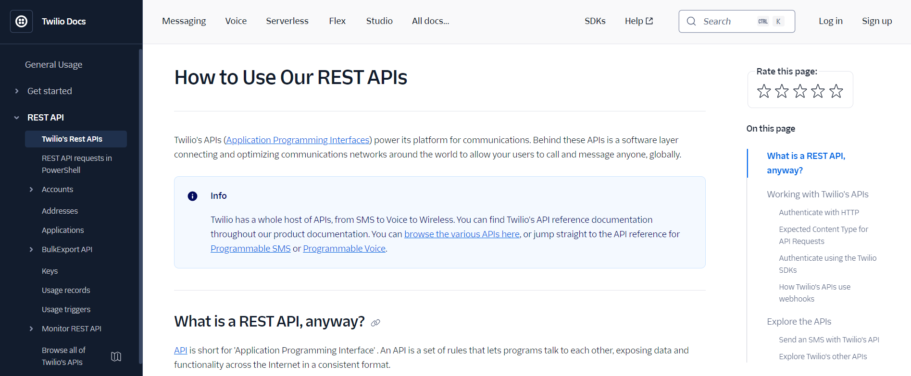Open Programmable SMS link
The width and height of the screenshot is (911, 376).
(250, 248)
